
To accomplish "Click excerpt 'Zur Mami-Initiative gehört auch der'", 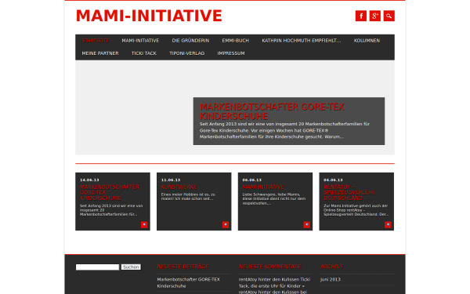I will click(356, 210).
